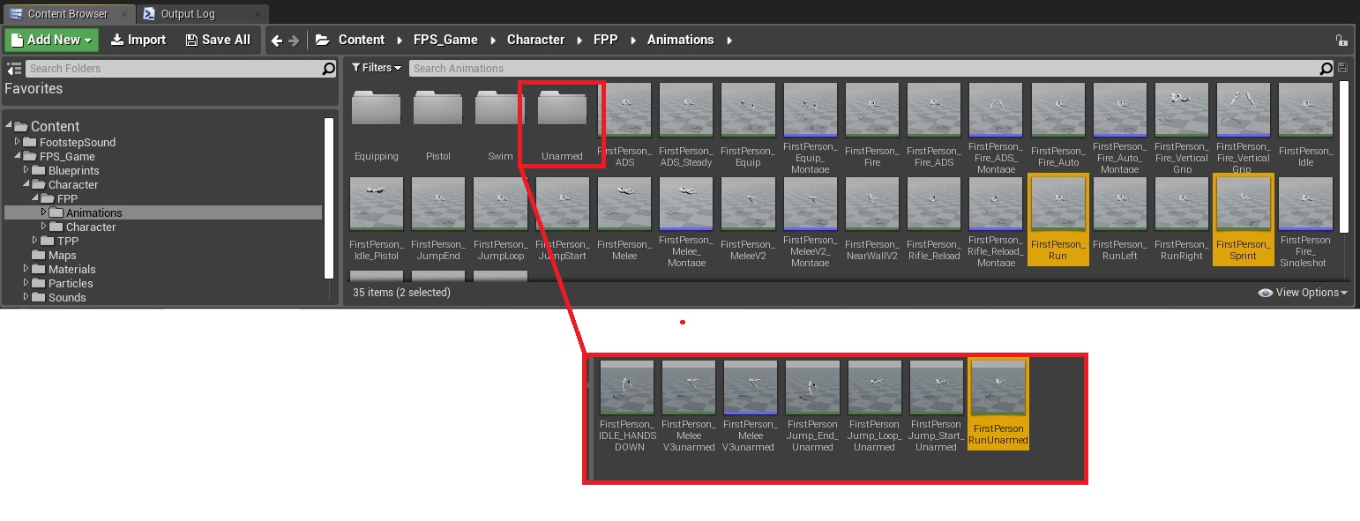The height and width of the screenshot is (521, 1360).
Task: Click the forward navigation arrow icon
Action: 294,40
